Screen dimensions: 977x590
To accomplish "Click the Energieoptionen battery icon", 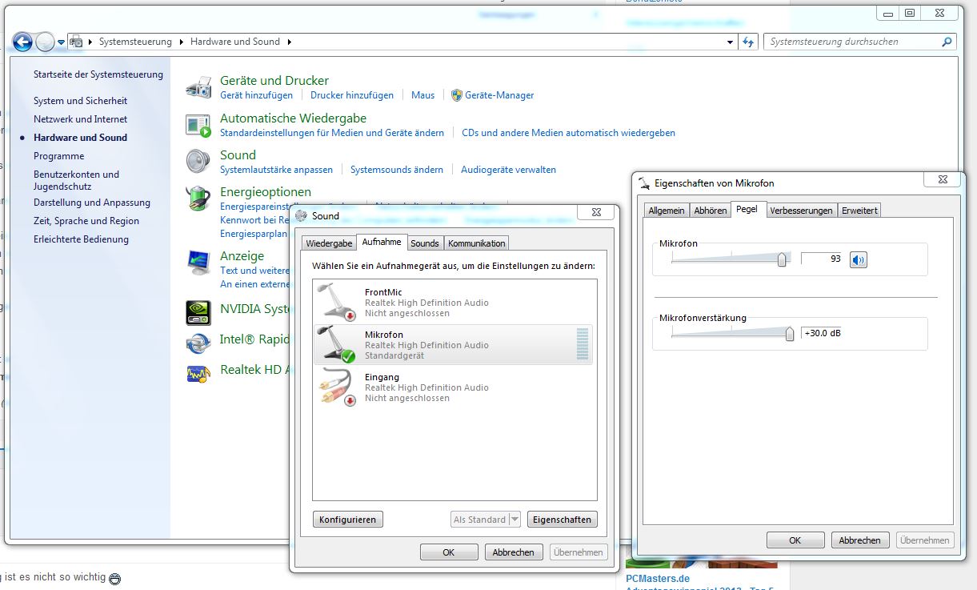I will [198, 198].
